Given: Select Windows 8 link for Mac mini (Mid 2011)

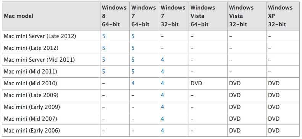Looking at the screenshot, I should pyautogui.click(x=103, y=72).
